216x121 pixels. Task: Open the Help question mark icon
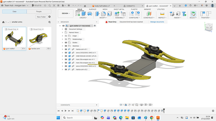[207, 6]
